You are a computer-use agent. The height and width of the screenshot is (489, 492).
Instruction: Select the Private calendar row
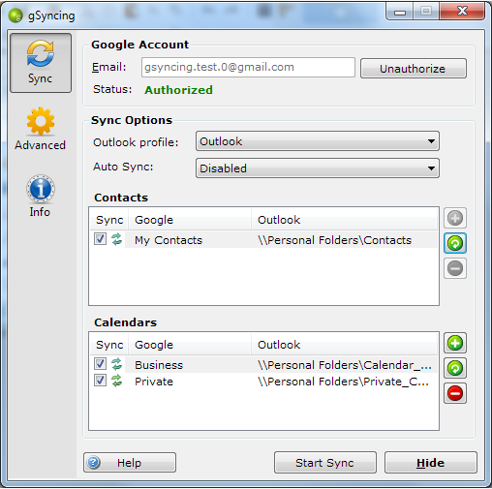pos(263,382)
